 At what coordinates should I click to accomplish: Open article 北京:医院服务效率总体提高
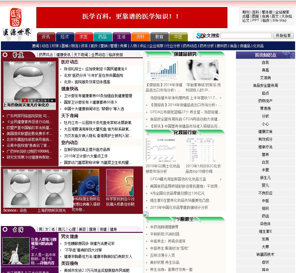pos(87,82)
